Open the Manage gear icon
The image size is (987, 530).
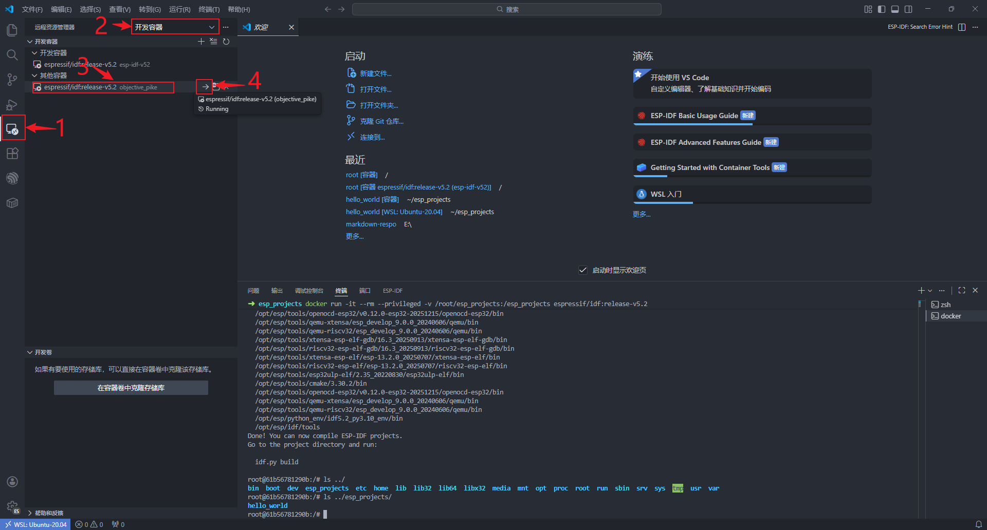point(12,507)
